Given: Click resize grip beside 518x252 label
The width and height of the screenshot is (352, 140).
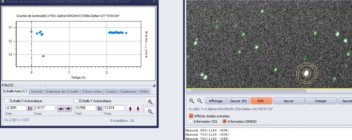Looking at the screenshot, I should (154, 85).
